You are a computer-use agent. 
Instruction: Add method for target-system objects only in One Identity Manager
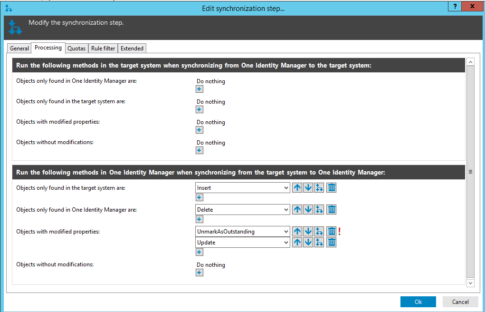[x=199, y=89]
